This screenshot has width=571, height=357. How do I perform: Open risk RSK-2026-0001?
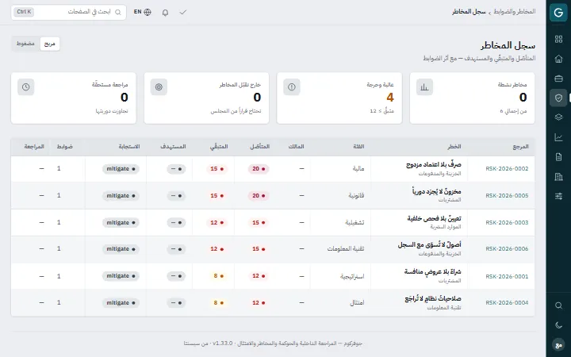[507, 277]
